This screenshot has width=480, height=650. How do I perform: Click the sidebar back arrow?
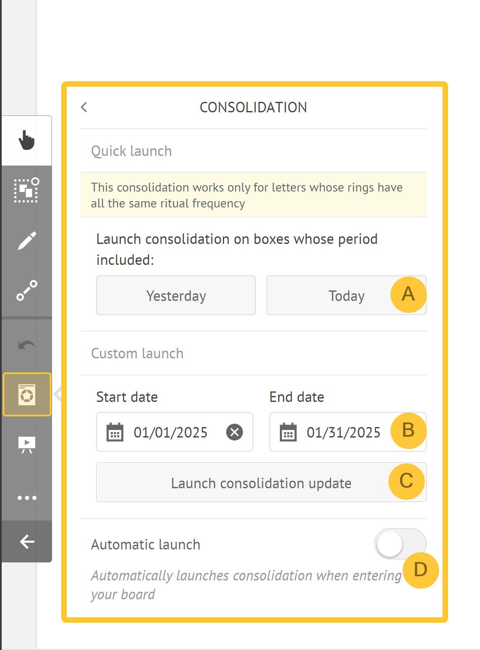click(26, 541)
